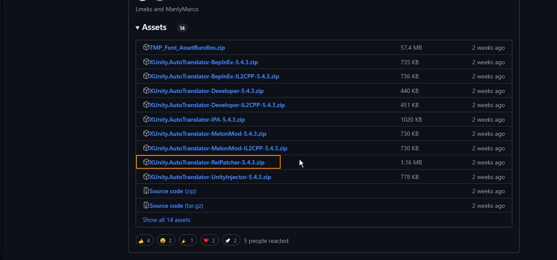The height and width of the screenshot is (260, 557).
Task: Click package icon beside IPA-5.4.3.zip
Action: (146, 120)
